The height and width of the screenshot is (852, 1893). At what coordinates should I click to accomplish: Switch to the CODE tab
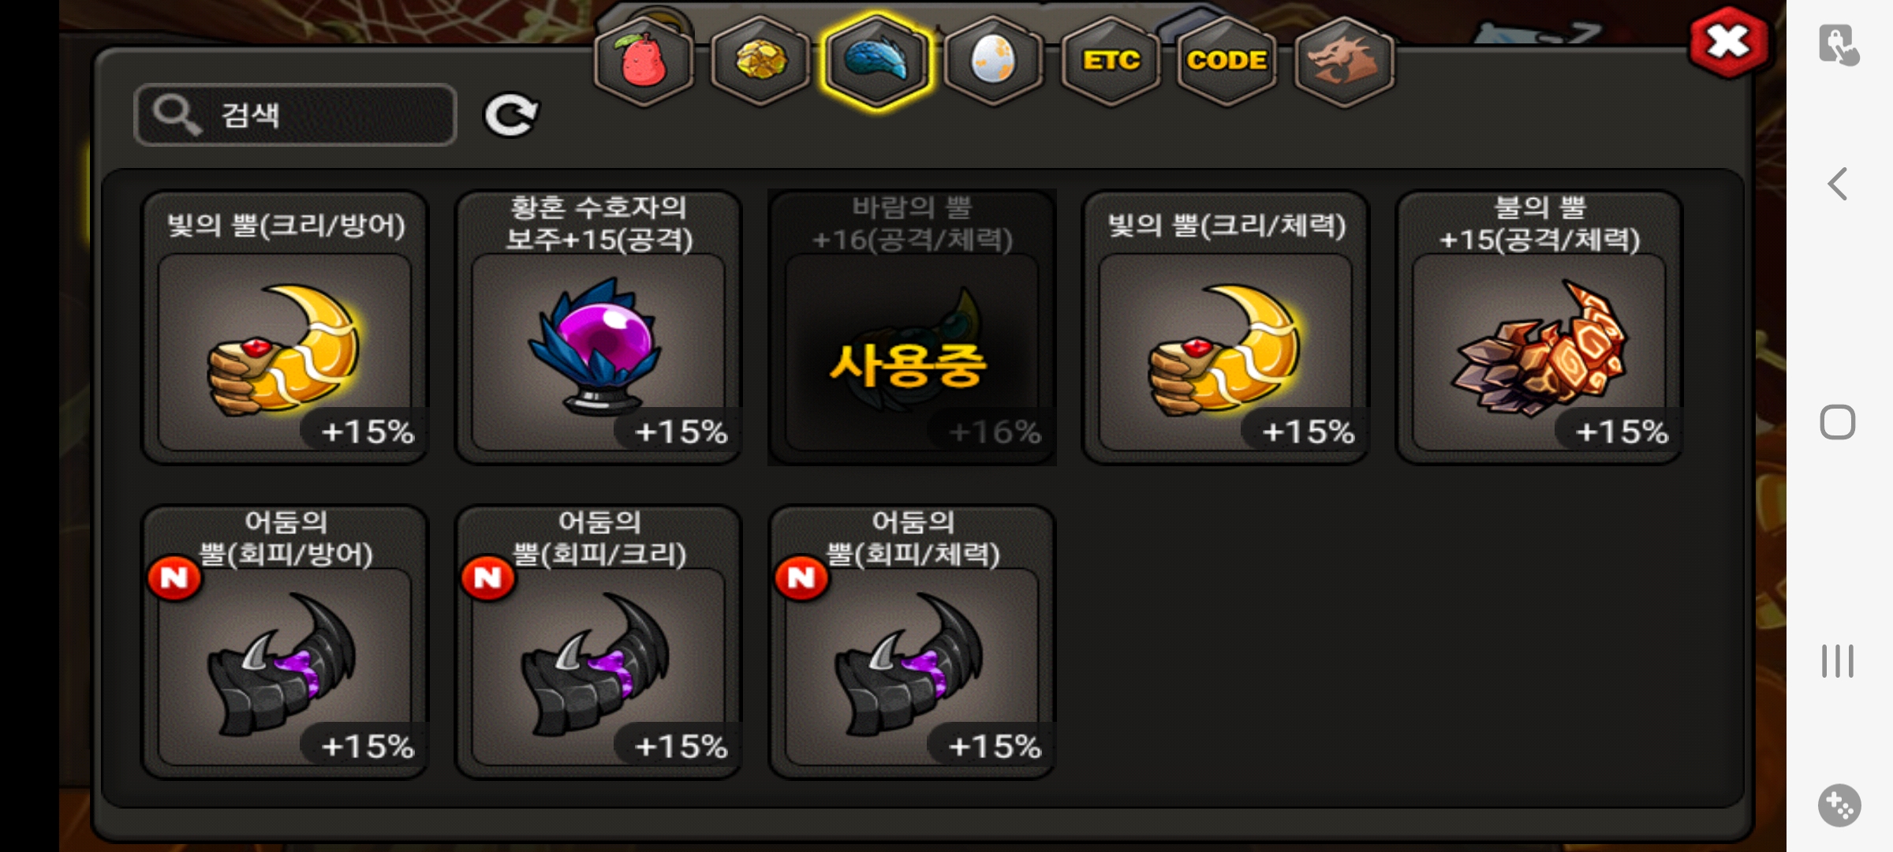pos(1227,61)
